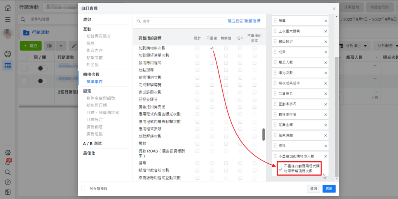Click the metrics list scrollbar thumb
The image size is (398, 199).
[264, 134]
